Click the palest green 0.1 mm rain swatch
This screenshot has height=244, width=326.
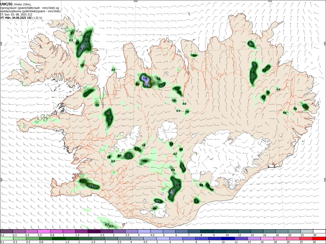[6, 239]
